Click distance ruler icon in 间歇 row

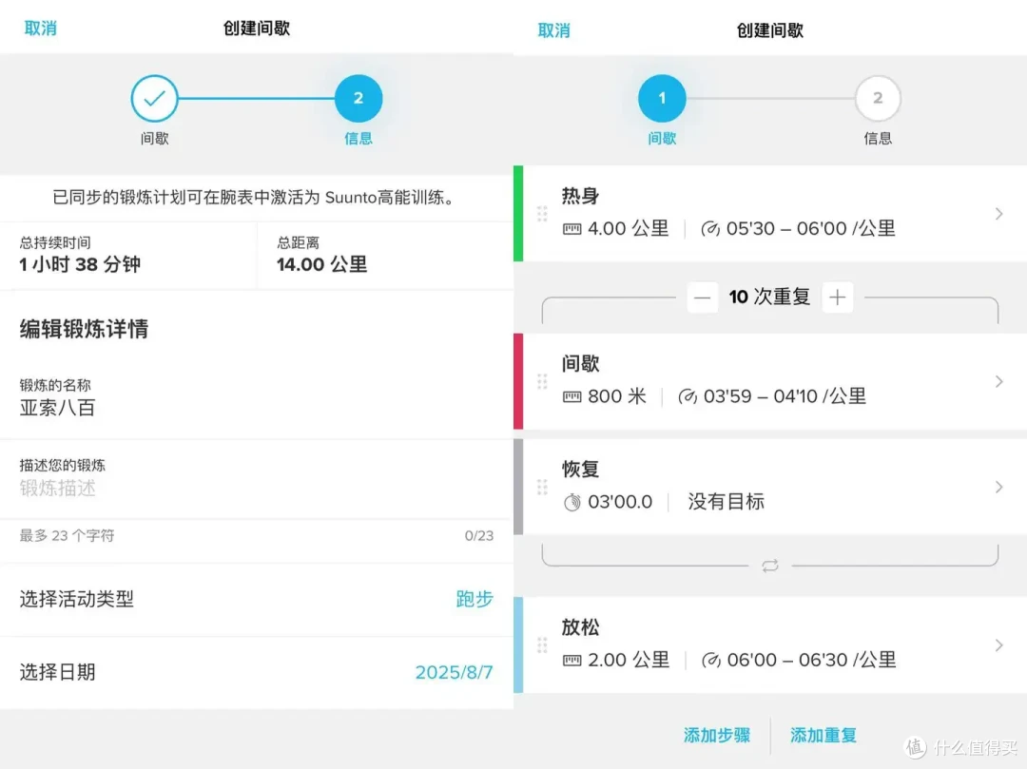click(572, 396)
